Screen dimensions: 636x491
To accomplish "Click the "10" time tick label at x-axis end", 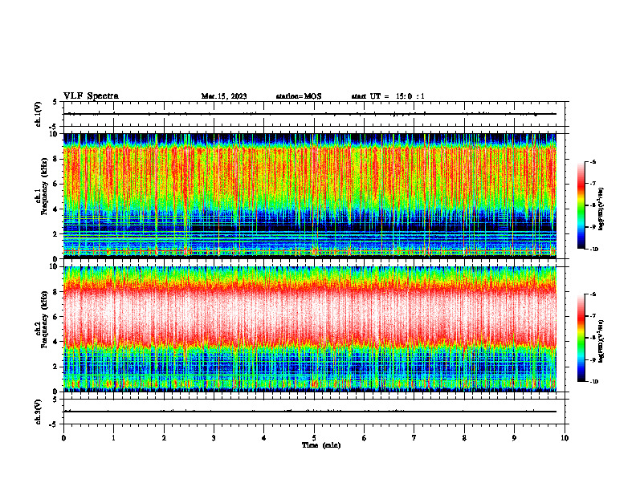I will coord(565,438).
